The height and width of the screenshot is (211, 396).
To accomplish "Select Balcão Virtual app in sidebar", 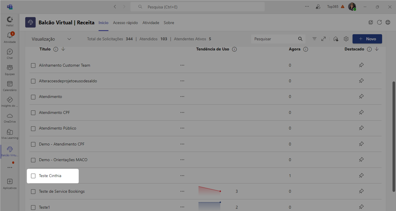I will (10, 151).
